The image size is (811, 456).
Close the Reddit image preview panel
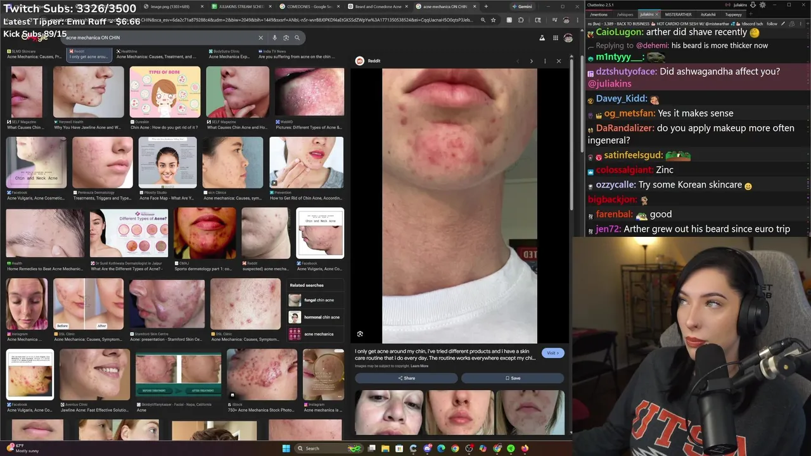coord(558,61)
